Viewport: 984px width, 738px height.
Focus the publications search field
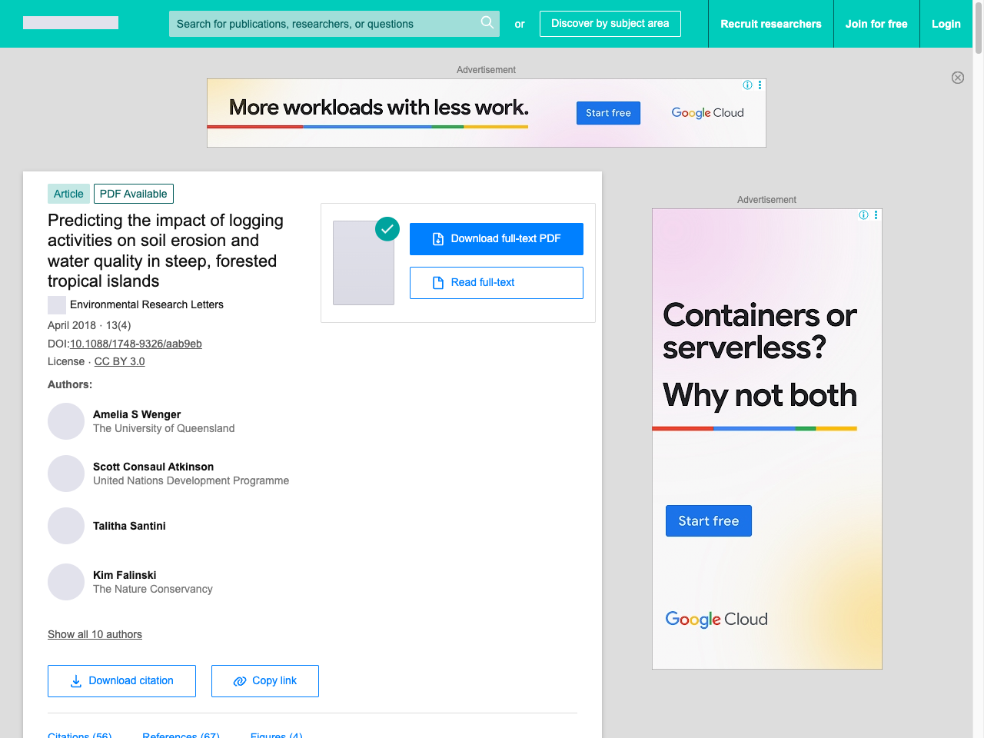pos(323,24)
